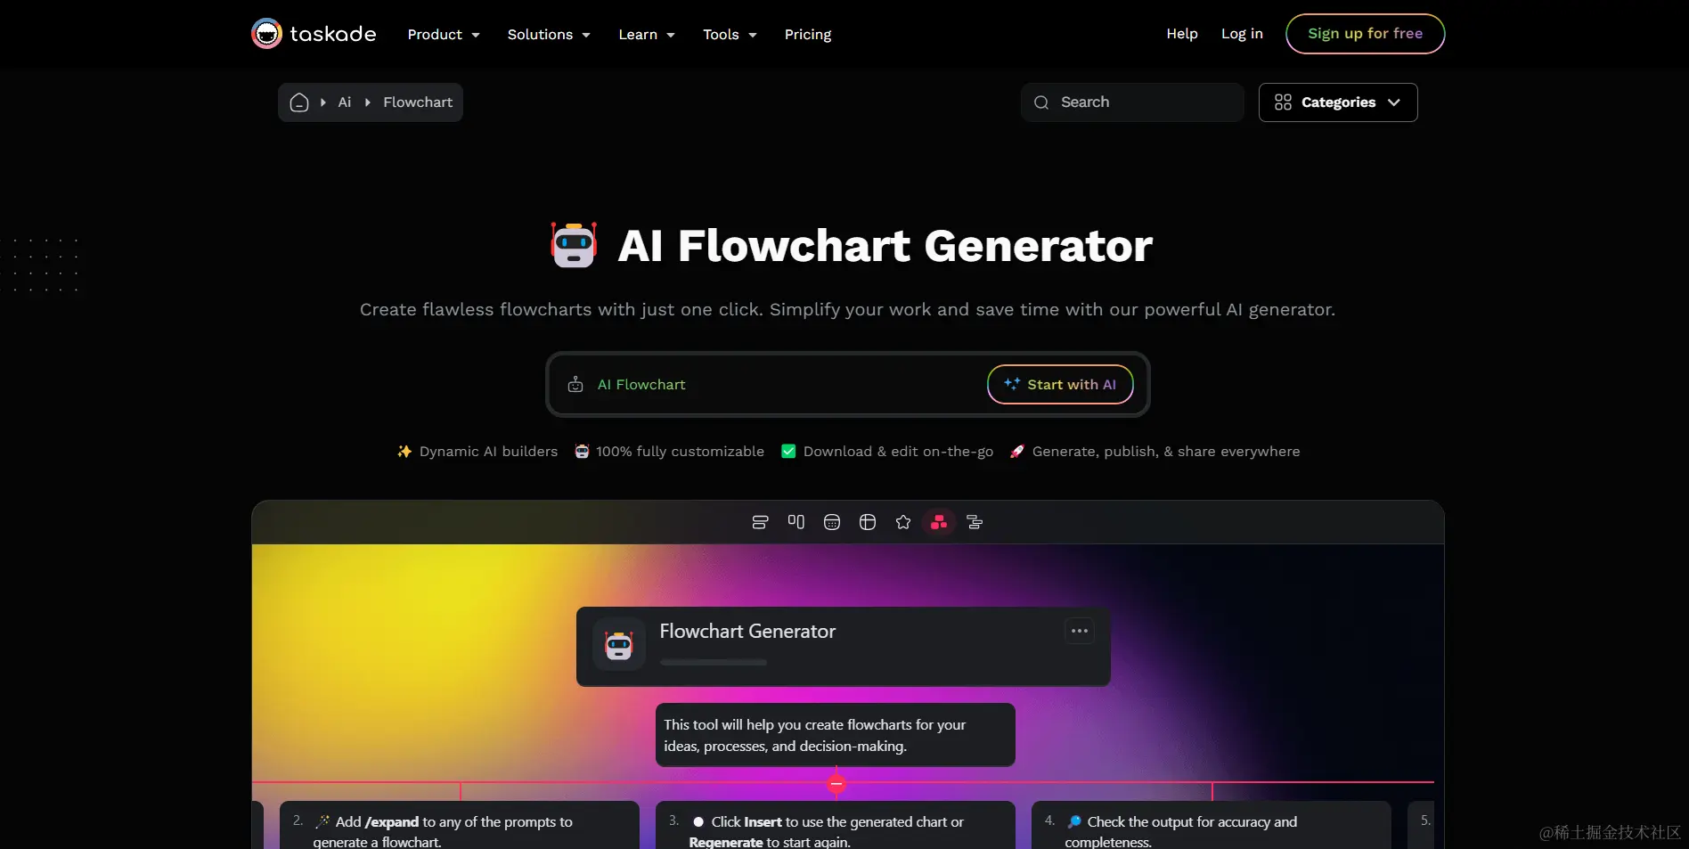Screen dimensions: 1689x849
Task: Open the Learn menu
Action: [647, 35]
